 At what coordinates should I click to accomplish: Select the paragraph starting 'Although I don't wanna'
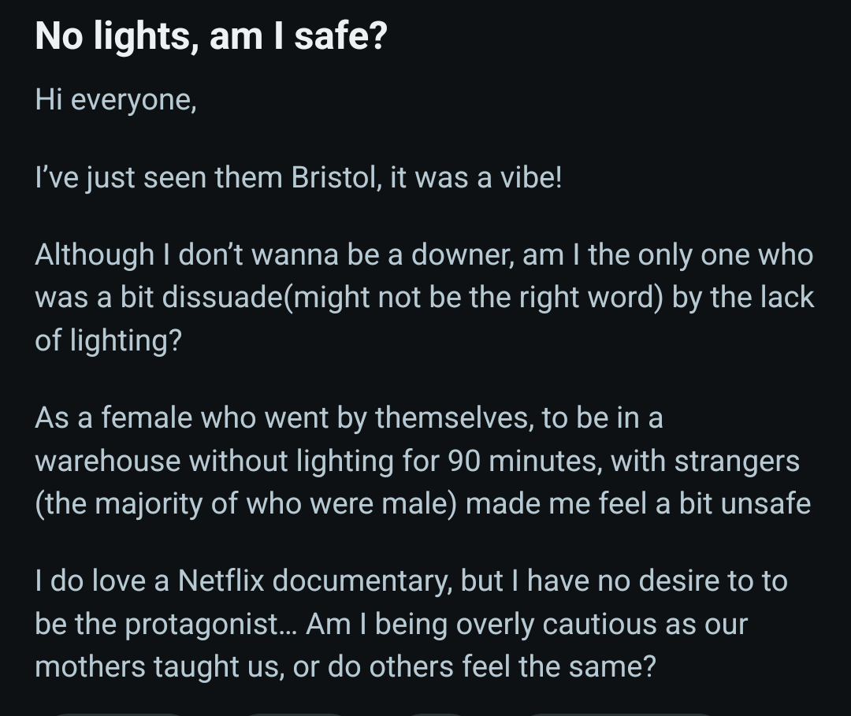[x=423, y=296]
